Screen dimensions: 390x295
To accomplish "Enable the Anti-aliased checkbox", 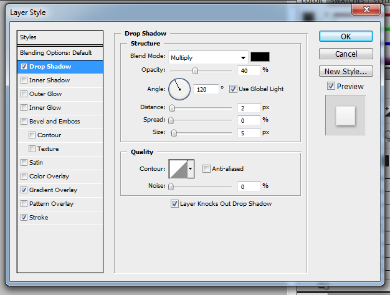I will tap(206, 169).
